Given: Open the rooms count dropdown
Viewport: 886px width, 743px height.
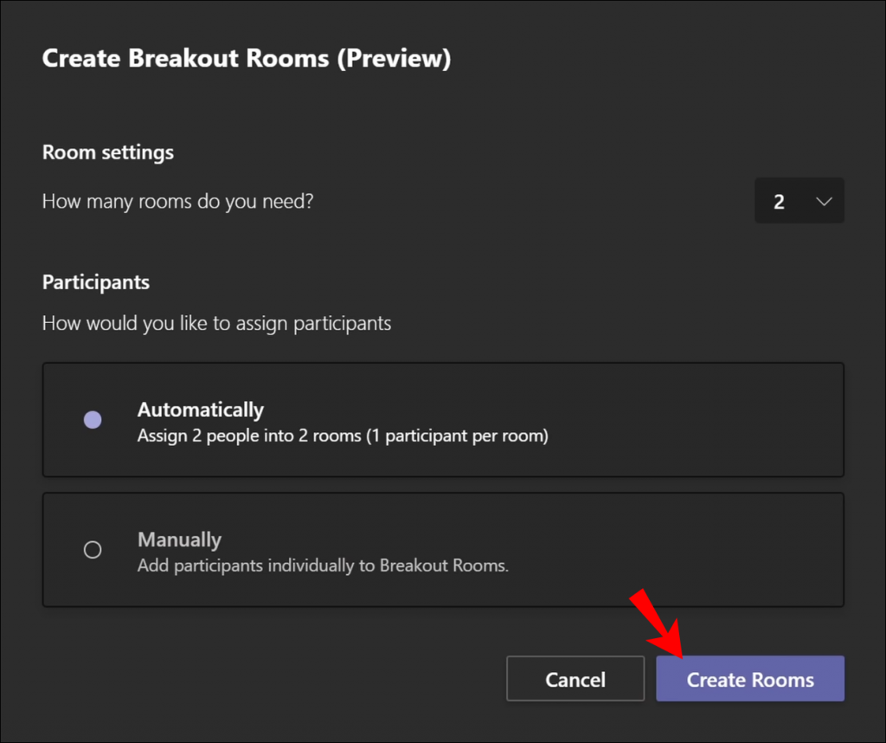Looking at the screenshot, I should 799,201.
